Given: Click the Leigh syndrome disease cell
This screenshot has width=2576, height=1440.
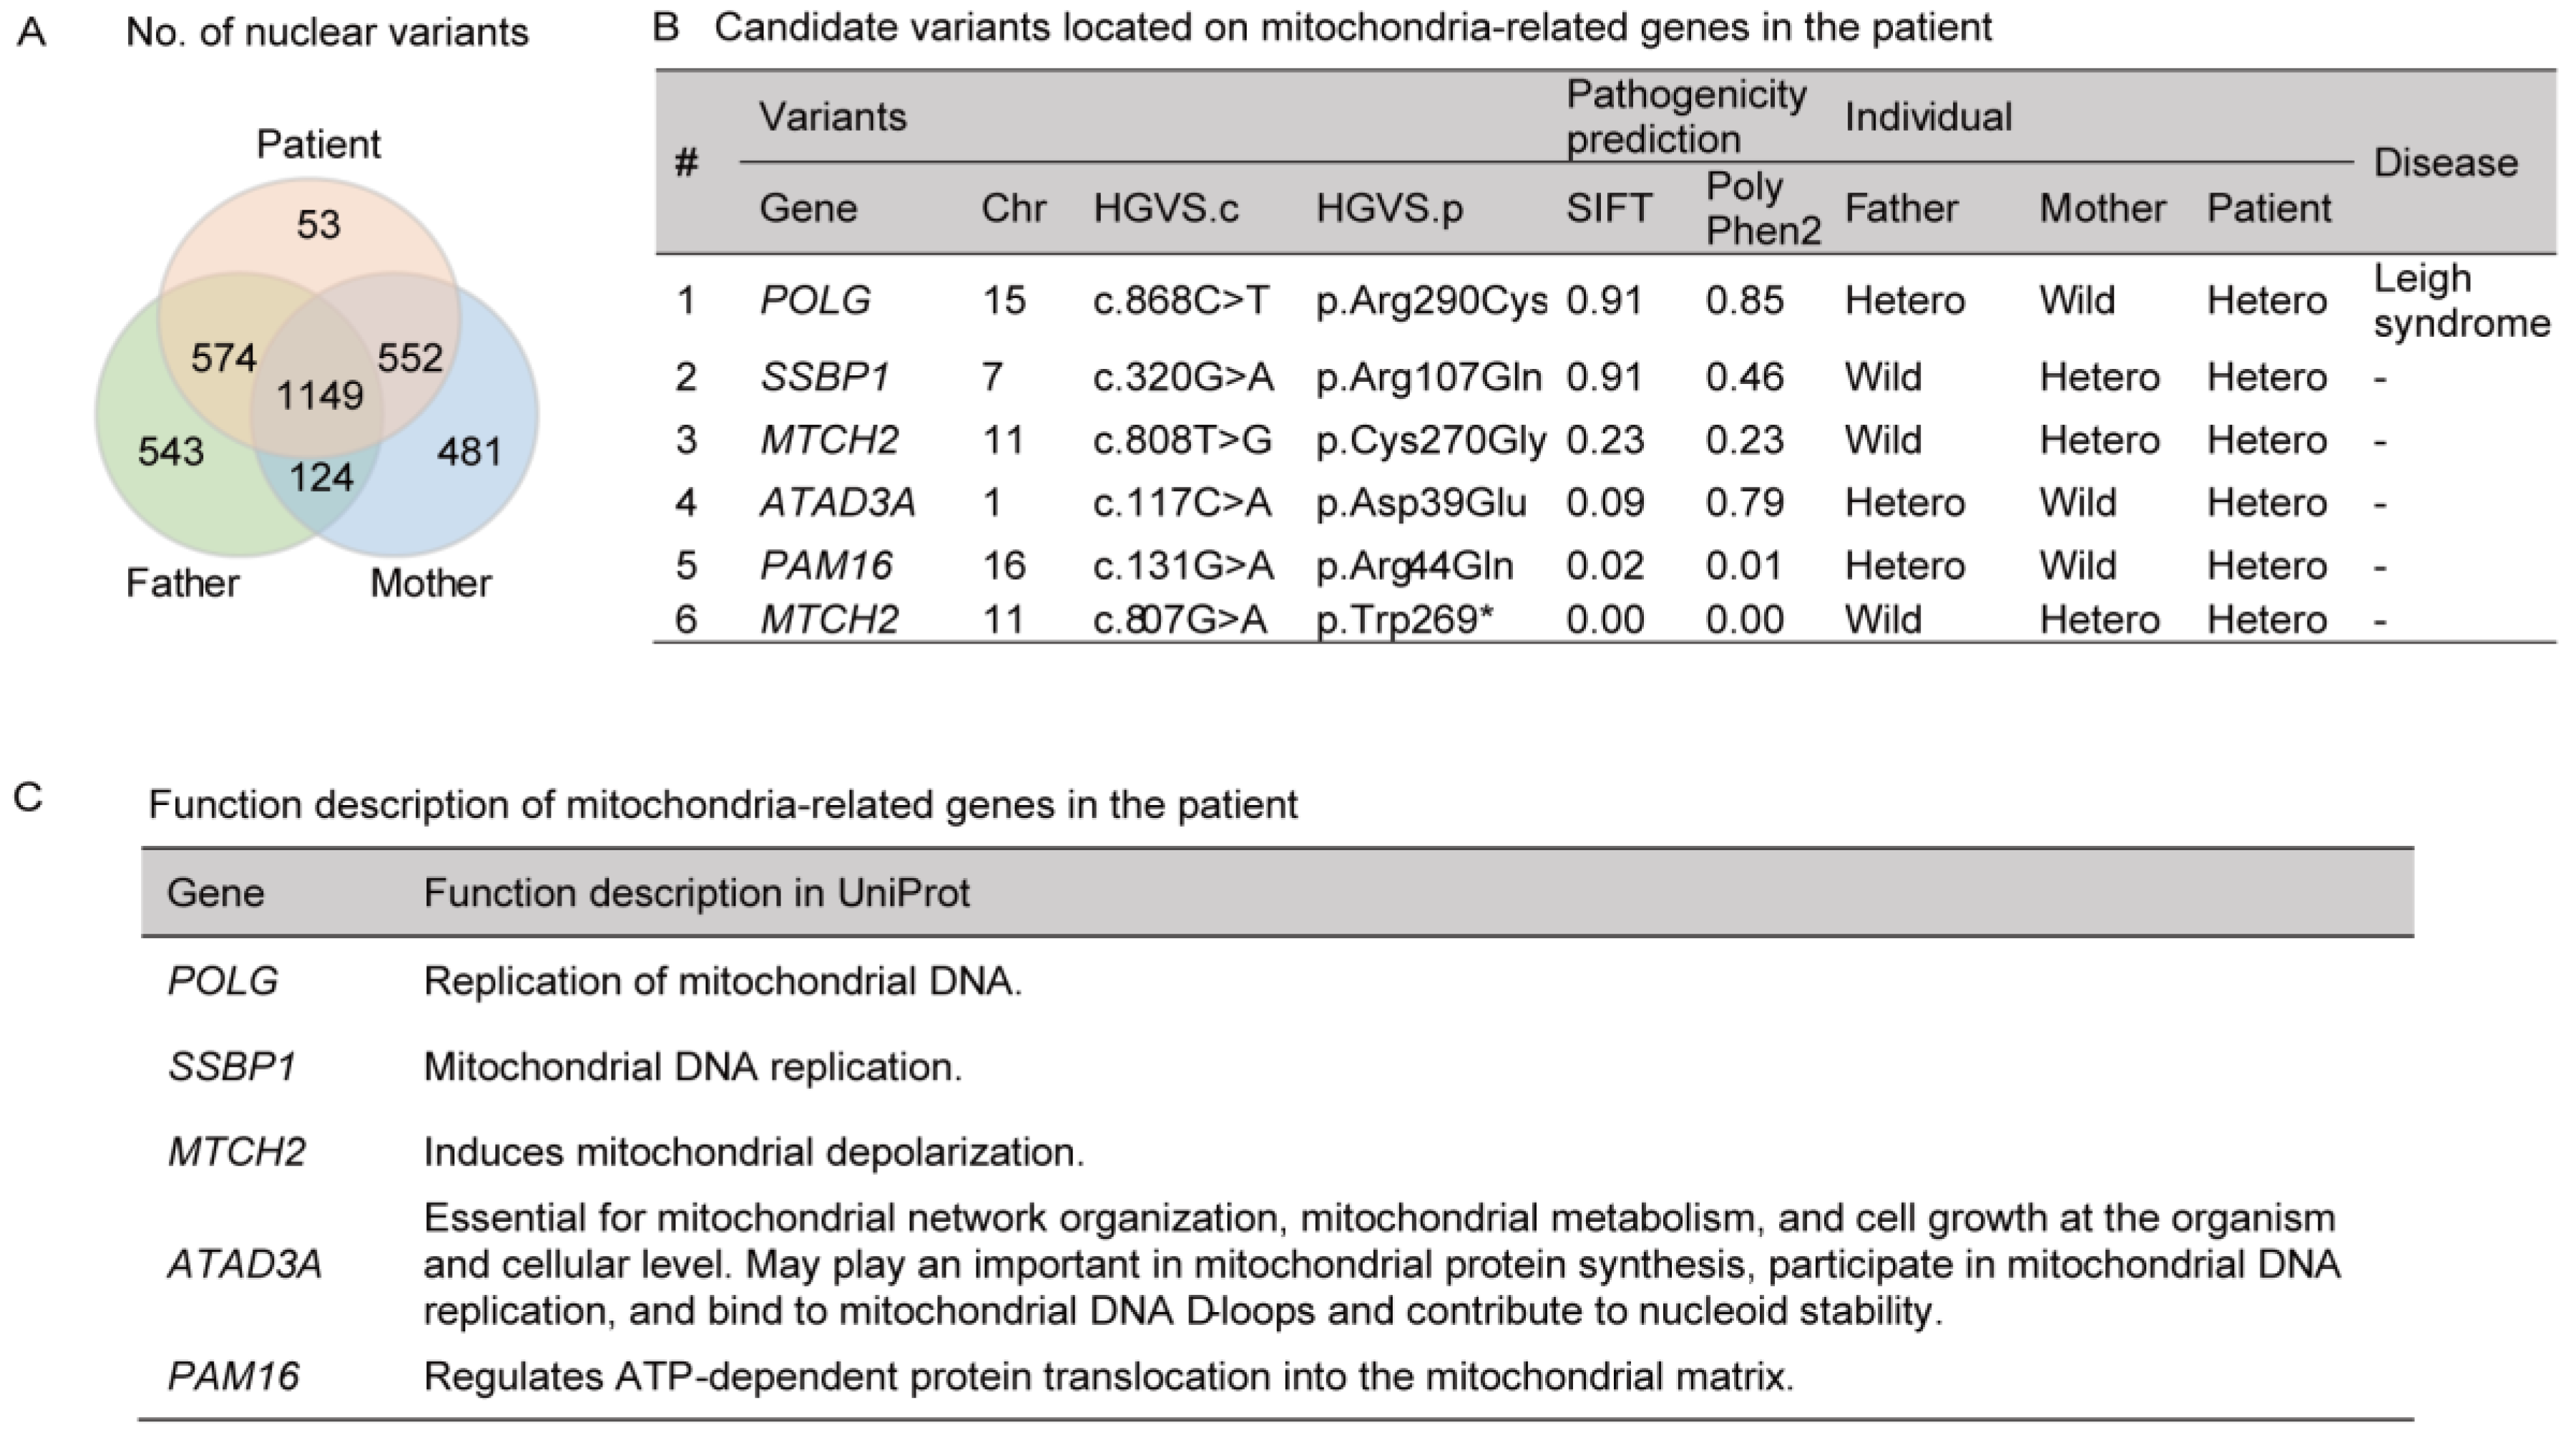Looking at the screenshot, I should (2462, 300).
